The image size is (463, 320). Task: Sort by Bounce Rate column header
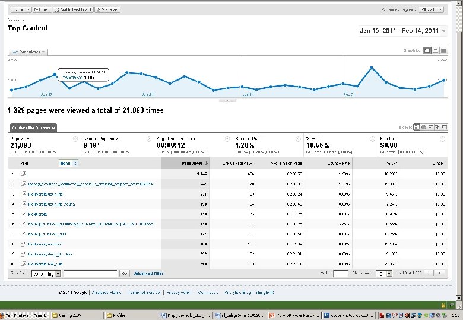pyautogui.click(x=339, y=163)
